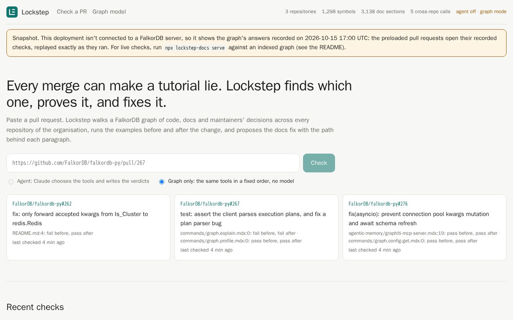
Task: Click the 'agent off · graph mode' status
Action: [481, 12]
